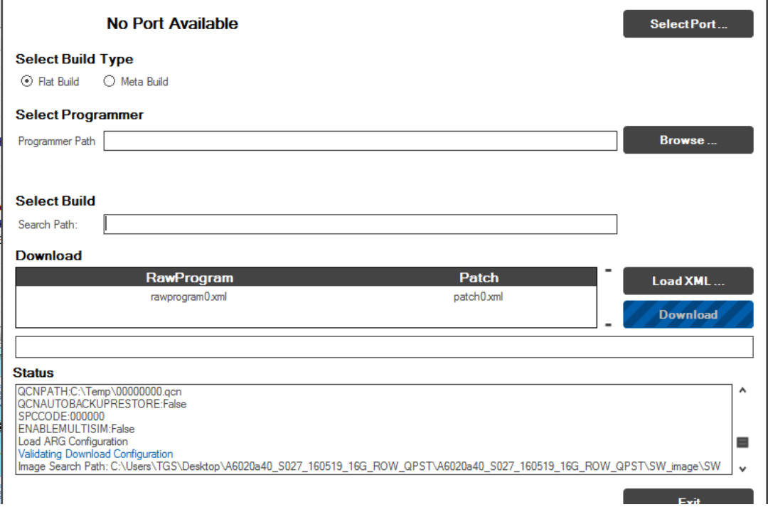Choose the Meta Build option
The width and height of the screenshot is (768, 512).
click(110, 82)
